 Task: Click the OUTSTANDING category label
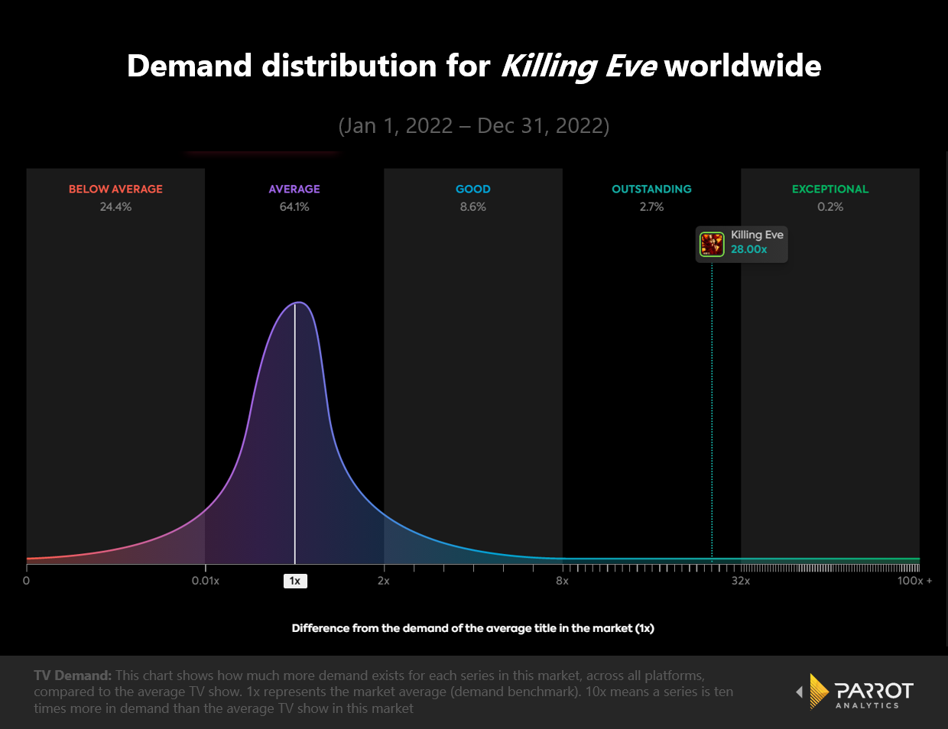(651, 189)
